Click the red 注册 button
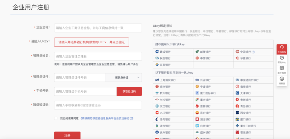290x139 pixels. click(67, 135)
